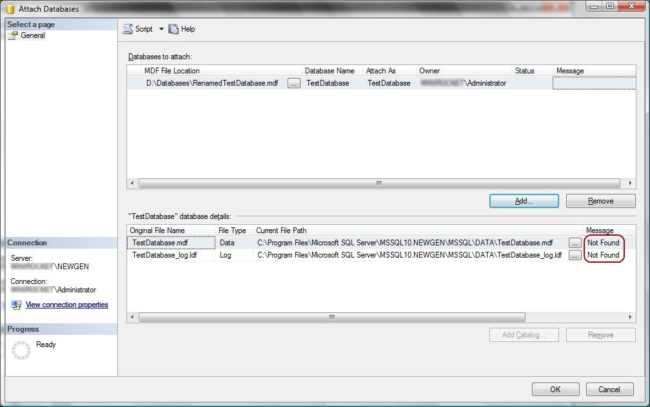Viewport: 650px width, 407px height.
Task: Open View connection properties link
Action: pyautogui.click(x=67, y=305)
